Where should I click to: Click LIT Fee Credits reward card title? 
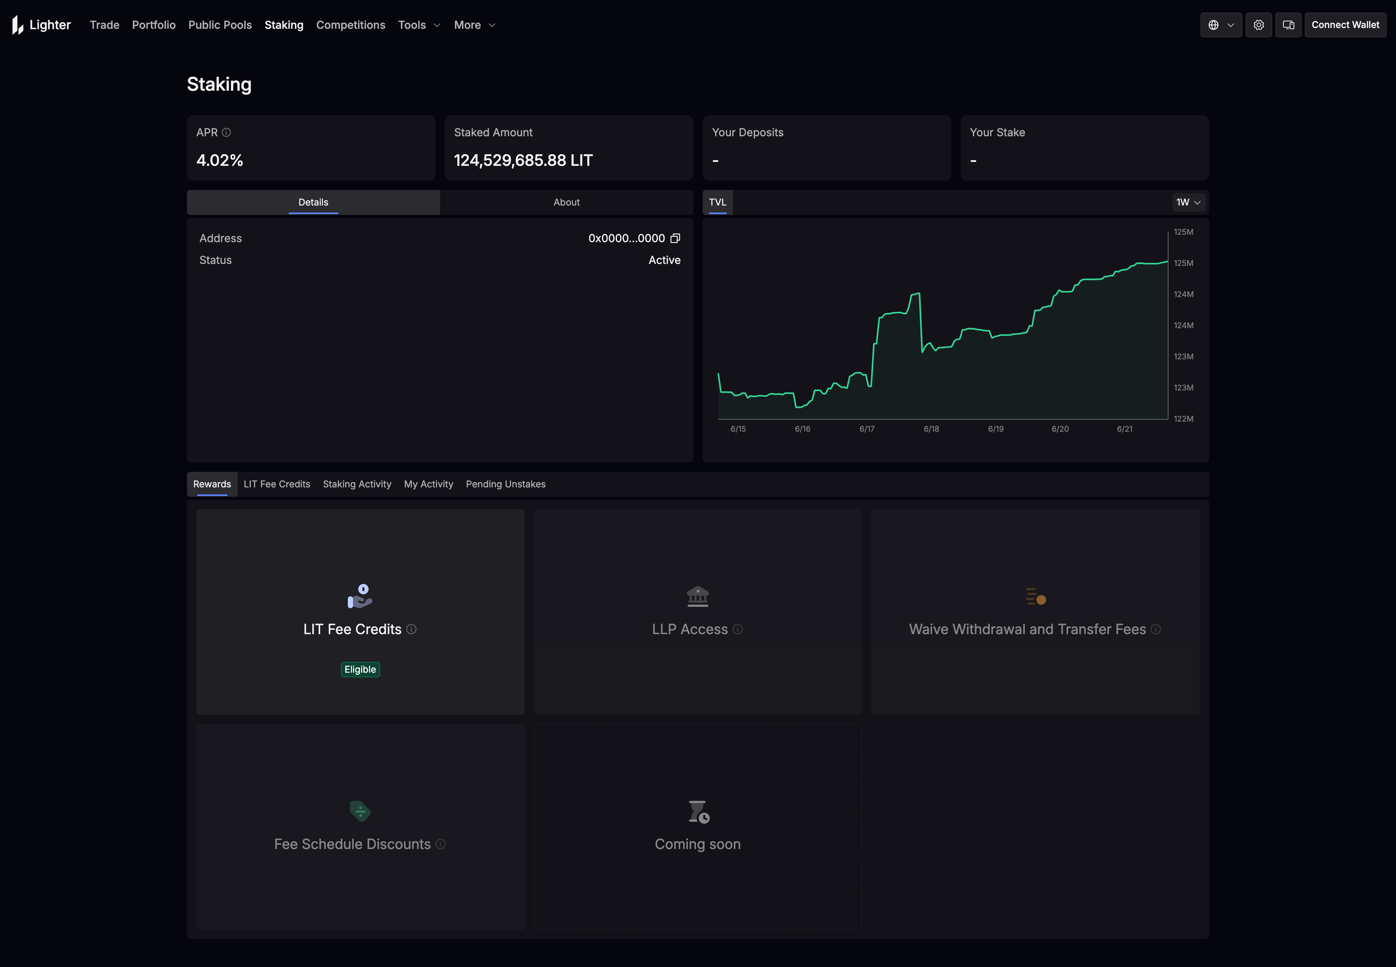tap(352, 629)
